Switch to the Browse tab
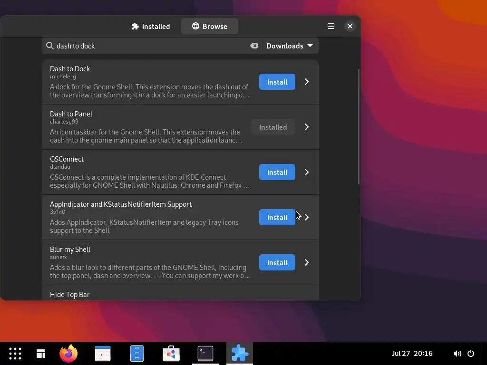 click(210, 27)
